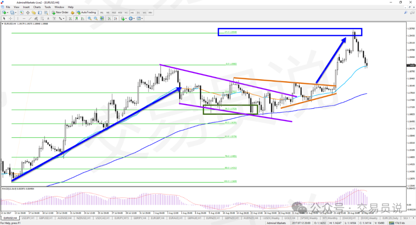
Task: Select the Arrows objects tool
Action: tap(60, 18)
